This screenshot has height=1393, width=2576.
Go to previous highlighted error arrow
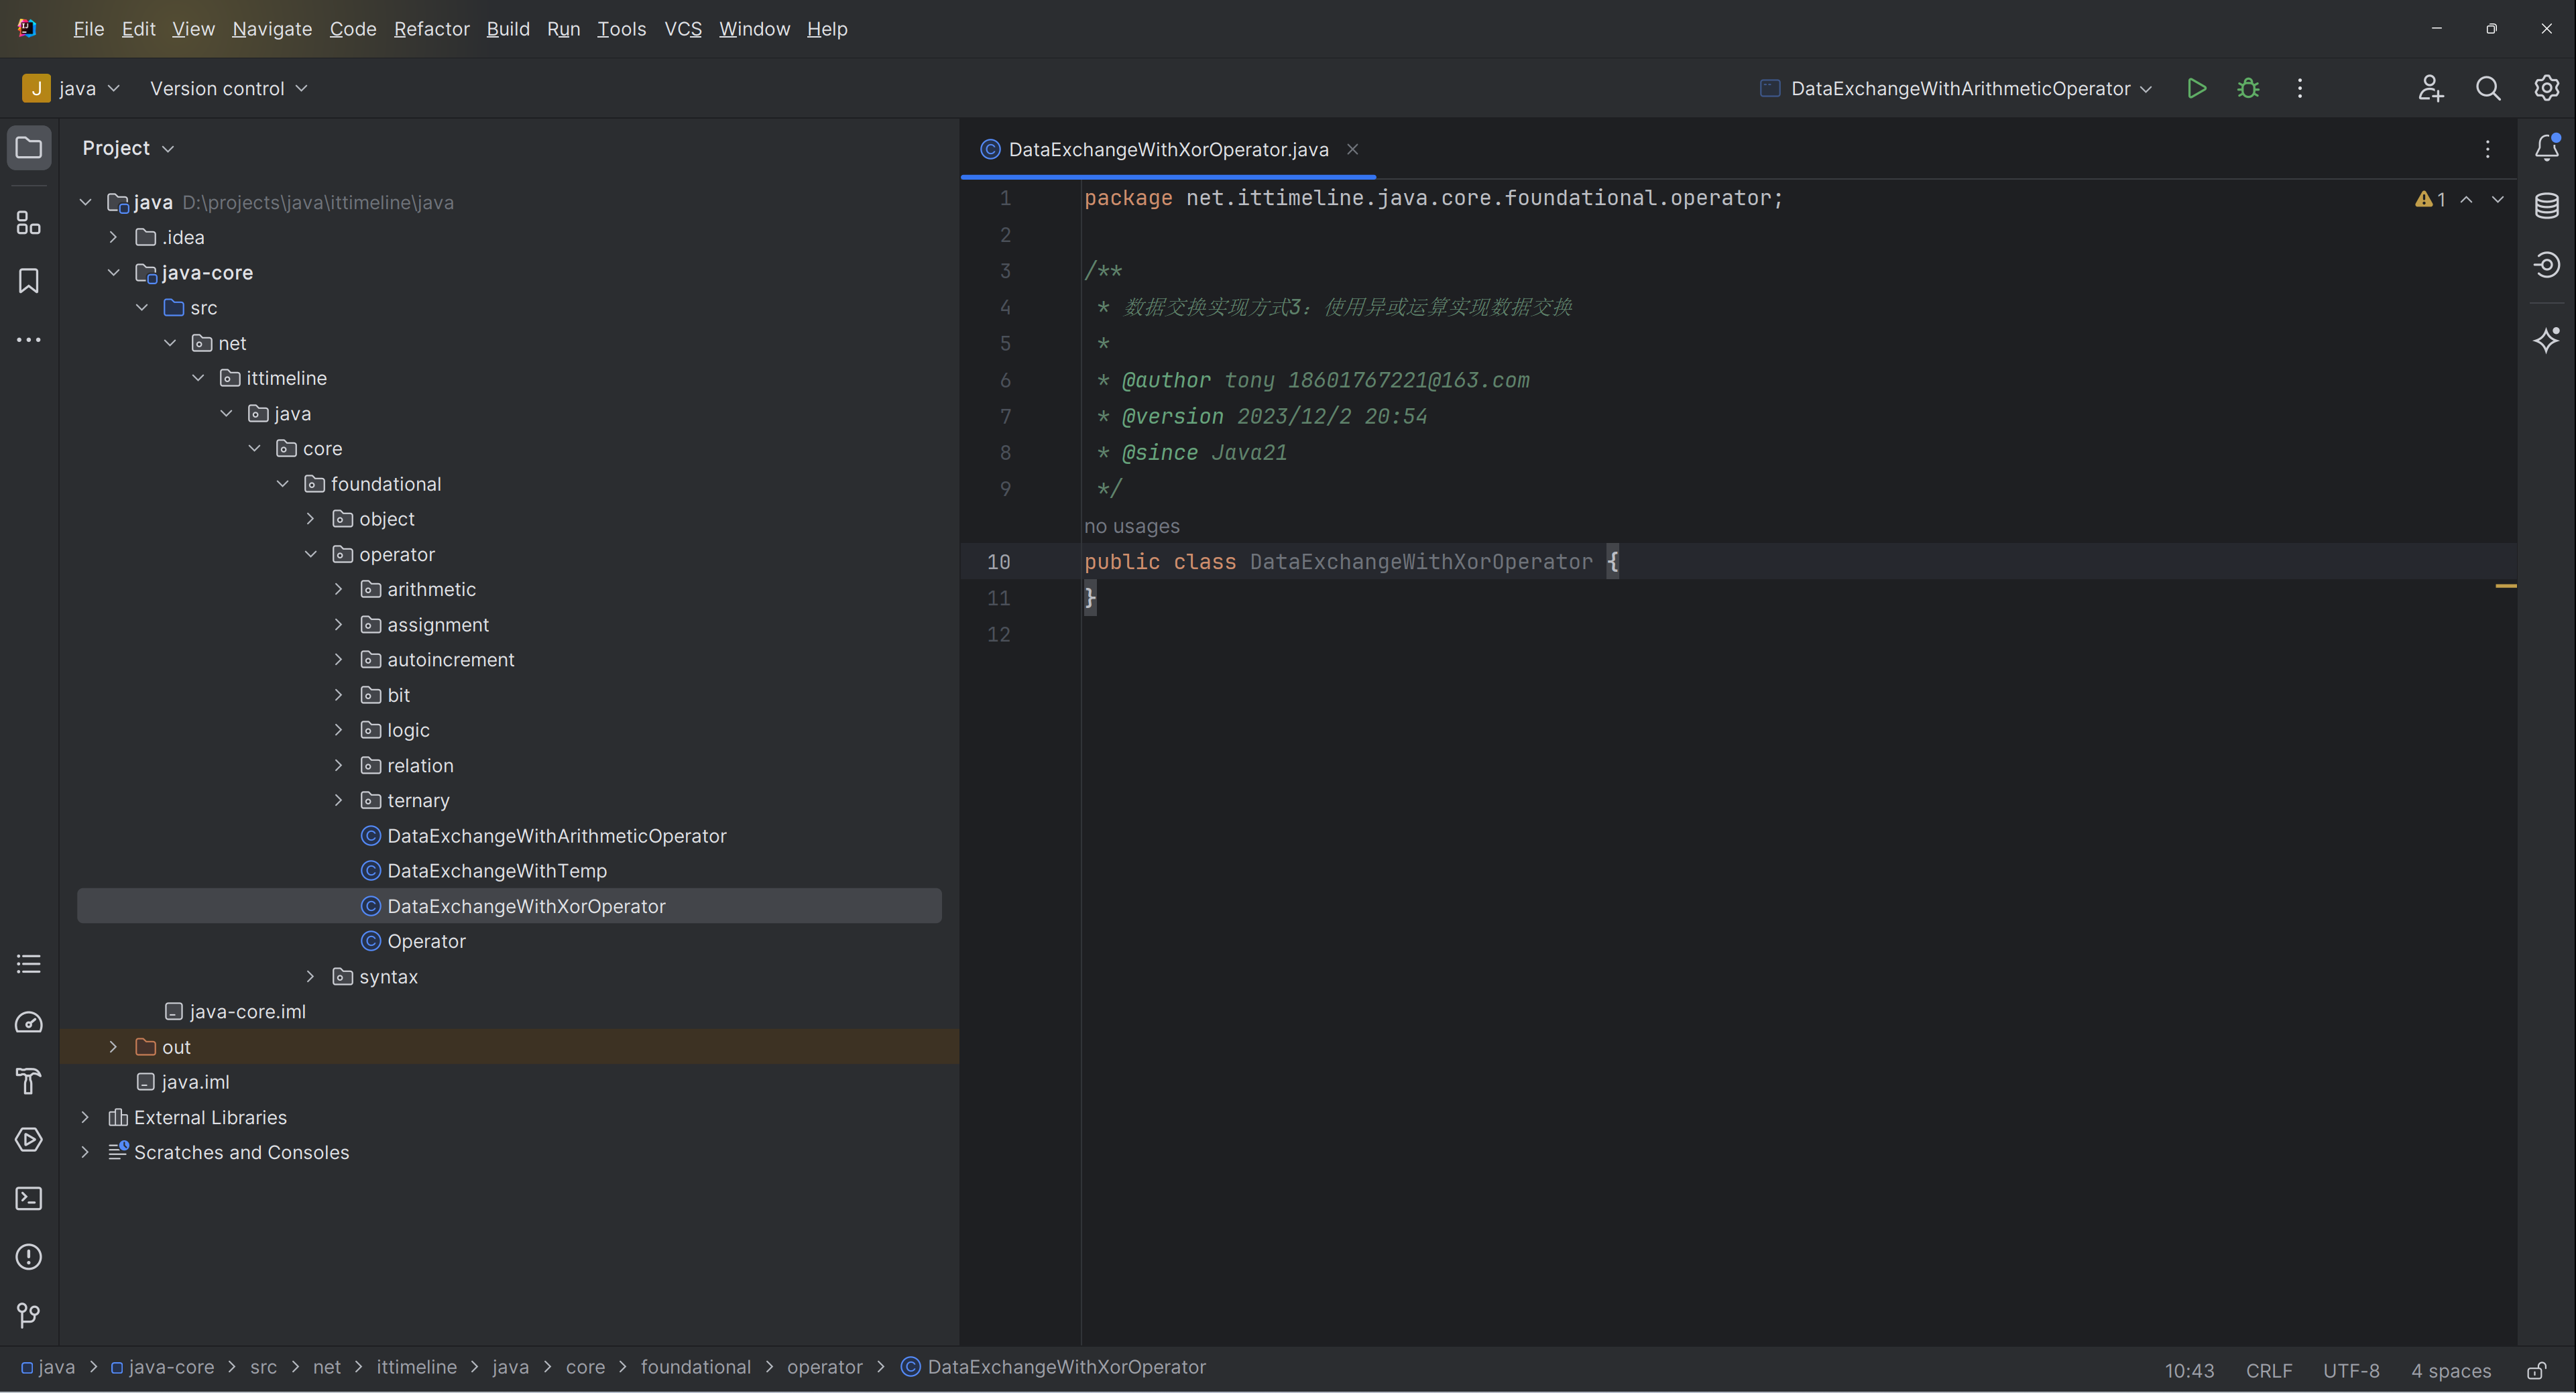pyautogui.click(x=2467, y=199)
